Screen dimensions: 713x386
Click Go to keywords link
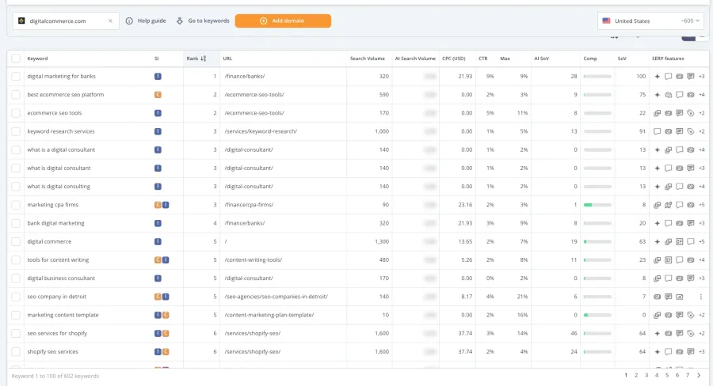pos(208,21)
